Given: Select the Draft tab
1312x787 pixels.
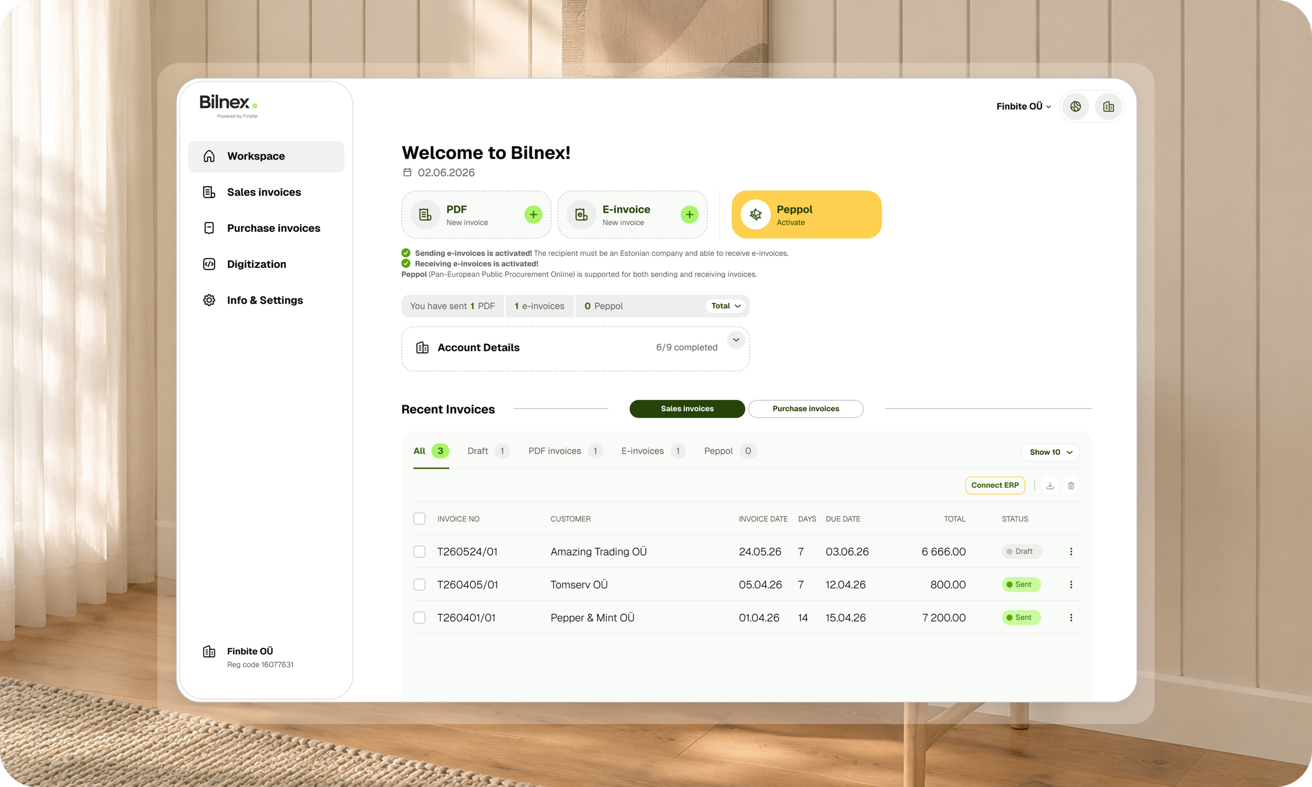Looking at the screenshot, I should (488, 451).
